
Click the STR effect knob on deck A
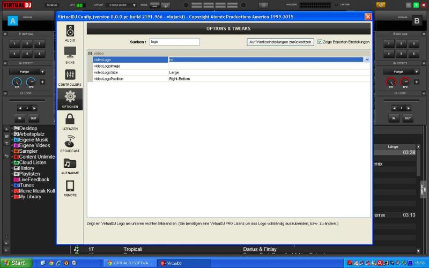point(17,82)
